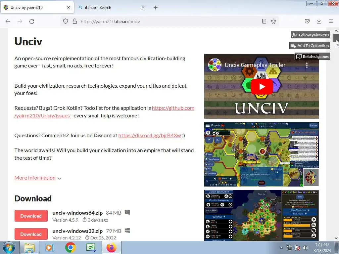Click the Firefox taskbar icon

[111, 247]
